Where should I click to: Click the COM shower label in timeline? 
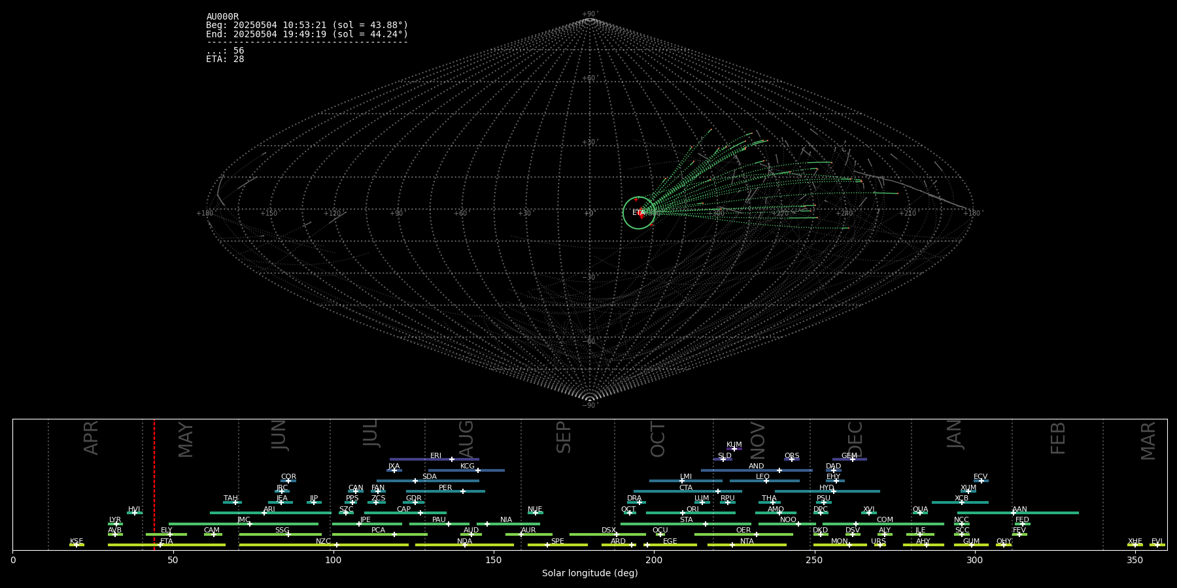point(885,520)
